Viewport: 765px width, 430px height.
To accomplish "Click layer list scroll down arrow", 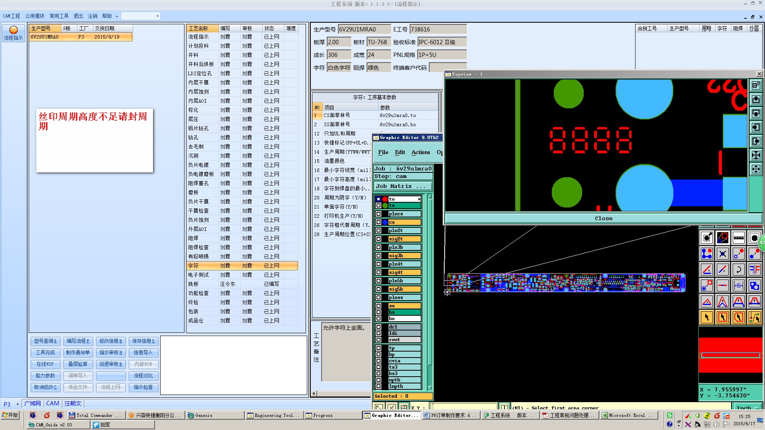I will tap(430, 387).
